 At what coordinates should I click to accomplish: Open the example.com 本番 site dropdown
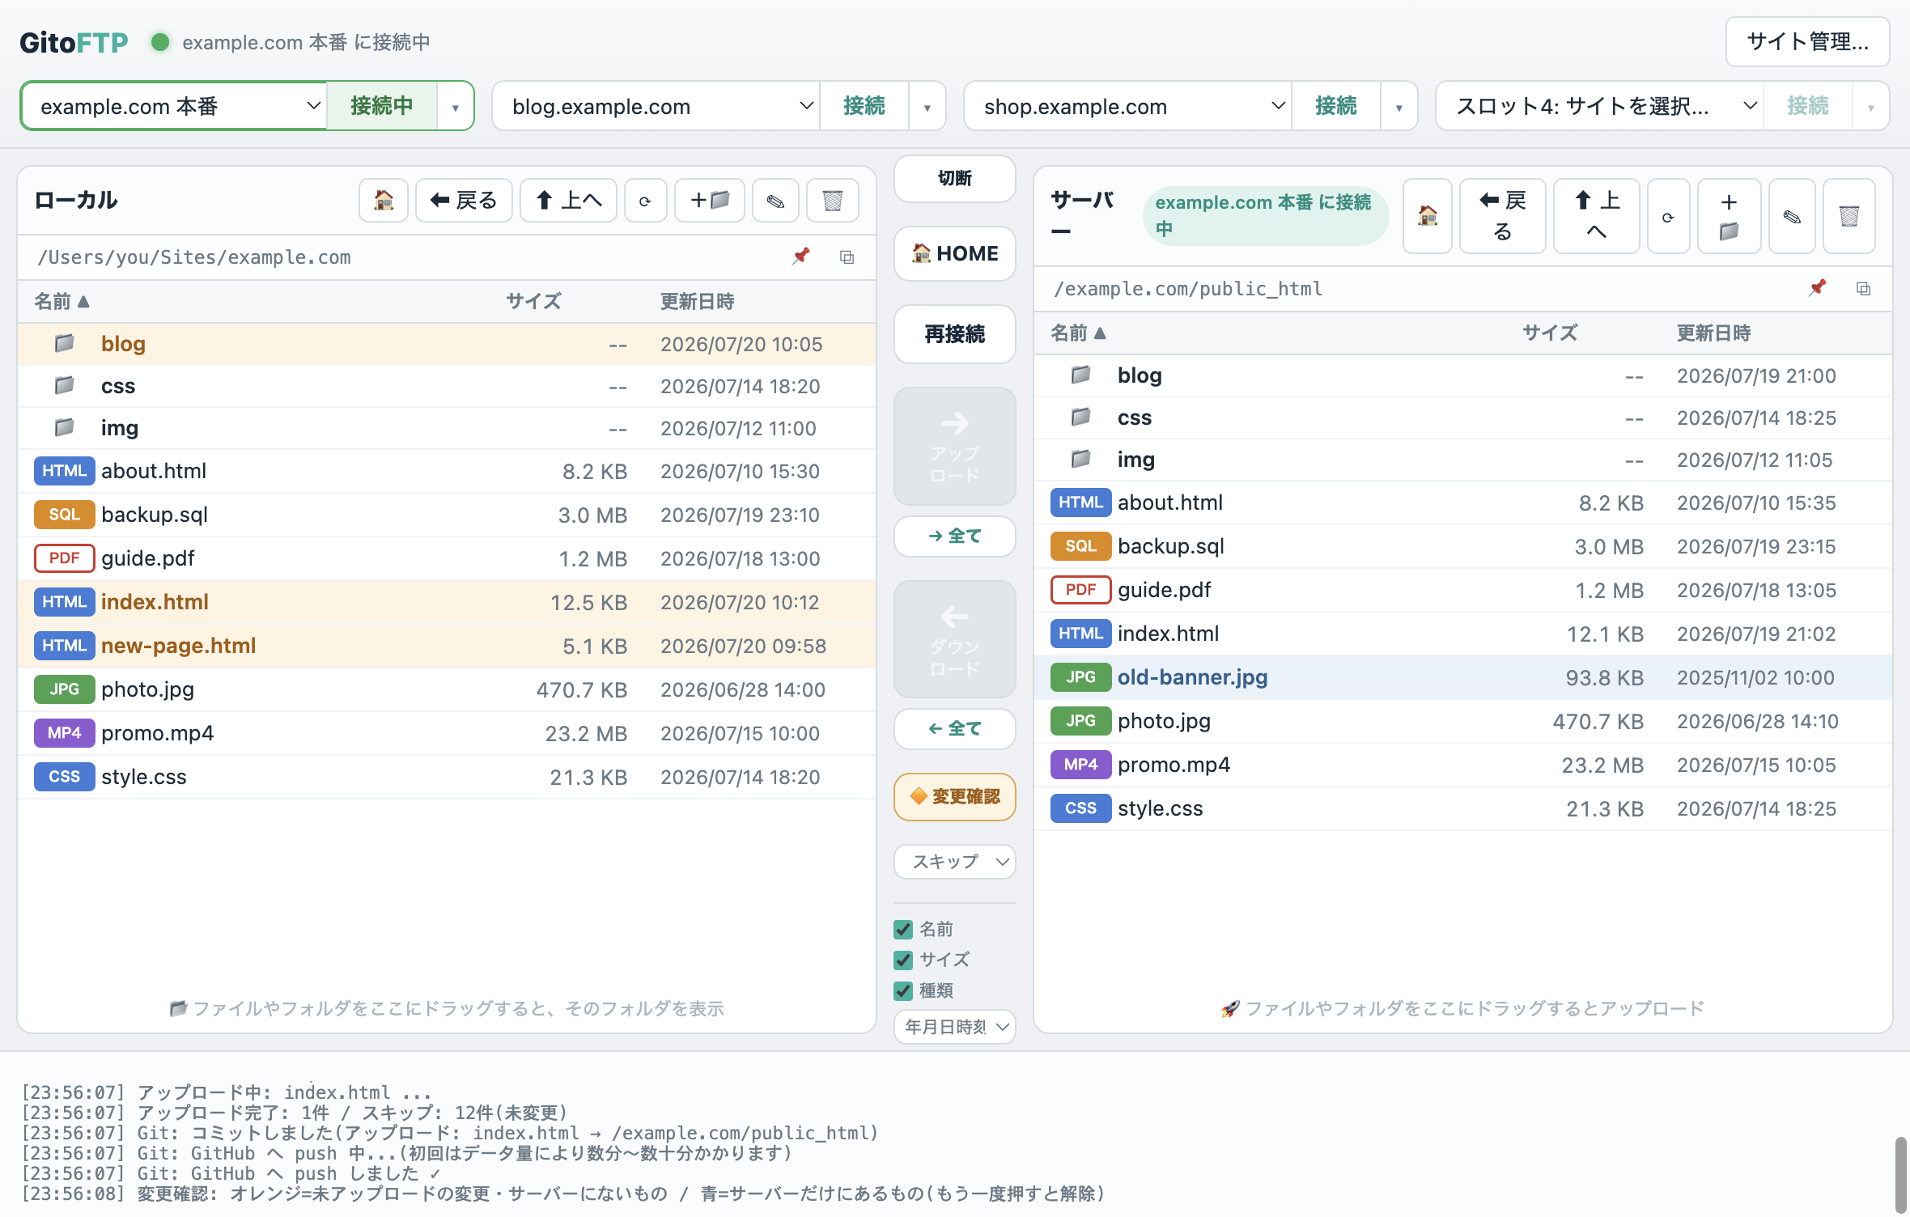[x=174, y=106]
